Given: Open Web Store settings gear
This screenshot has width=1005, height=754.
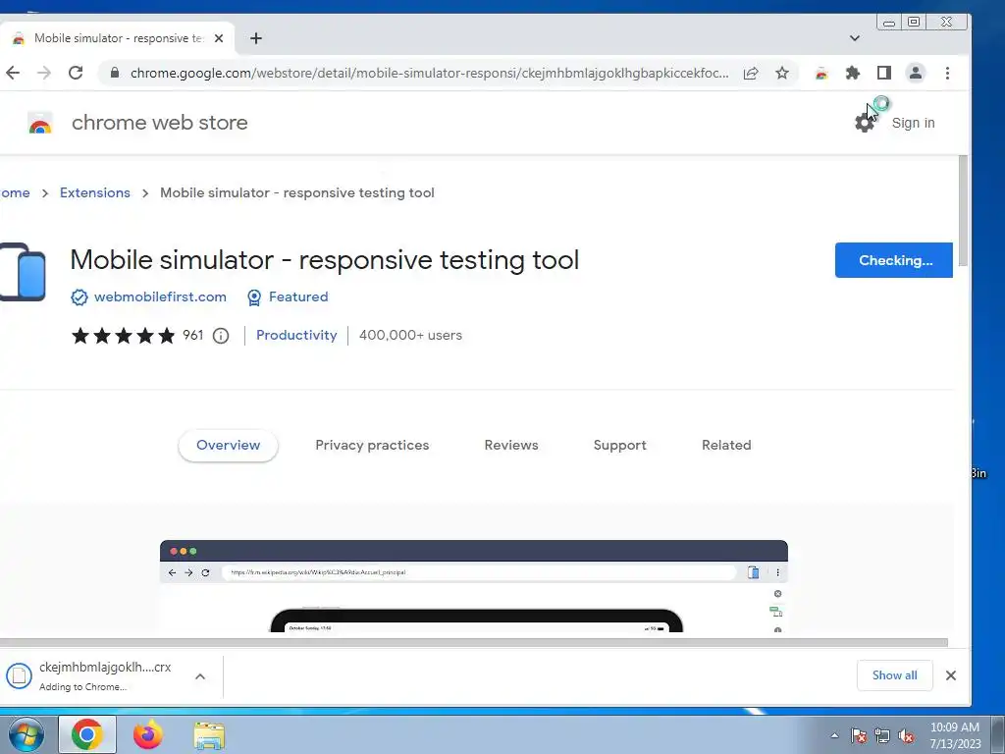Looking at the screenshot, I should pyautogui.click(x=865, y=123).
